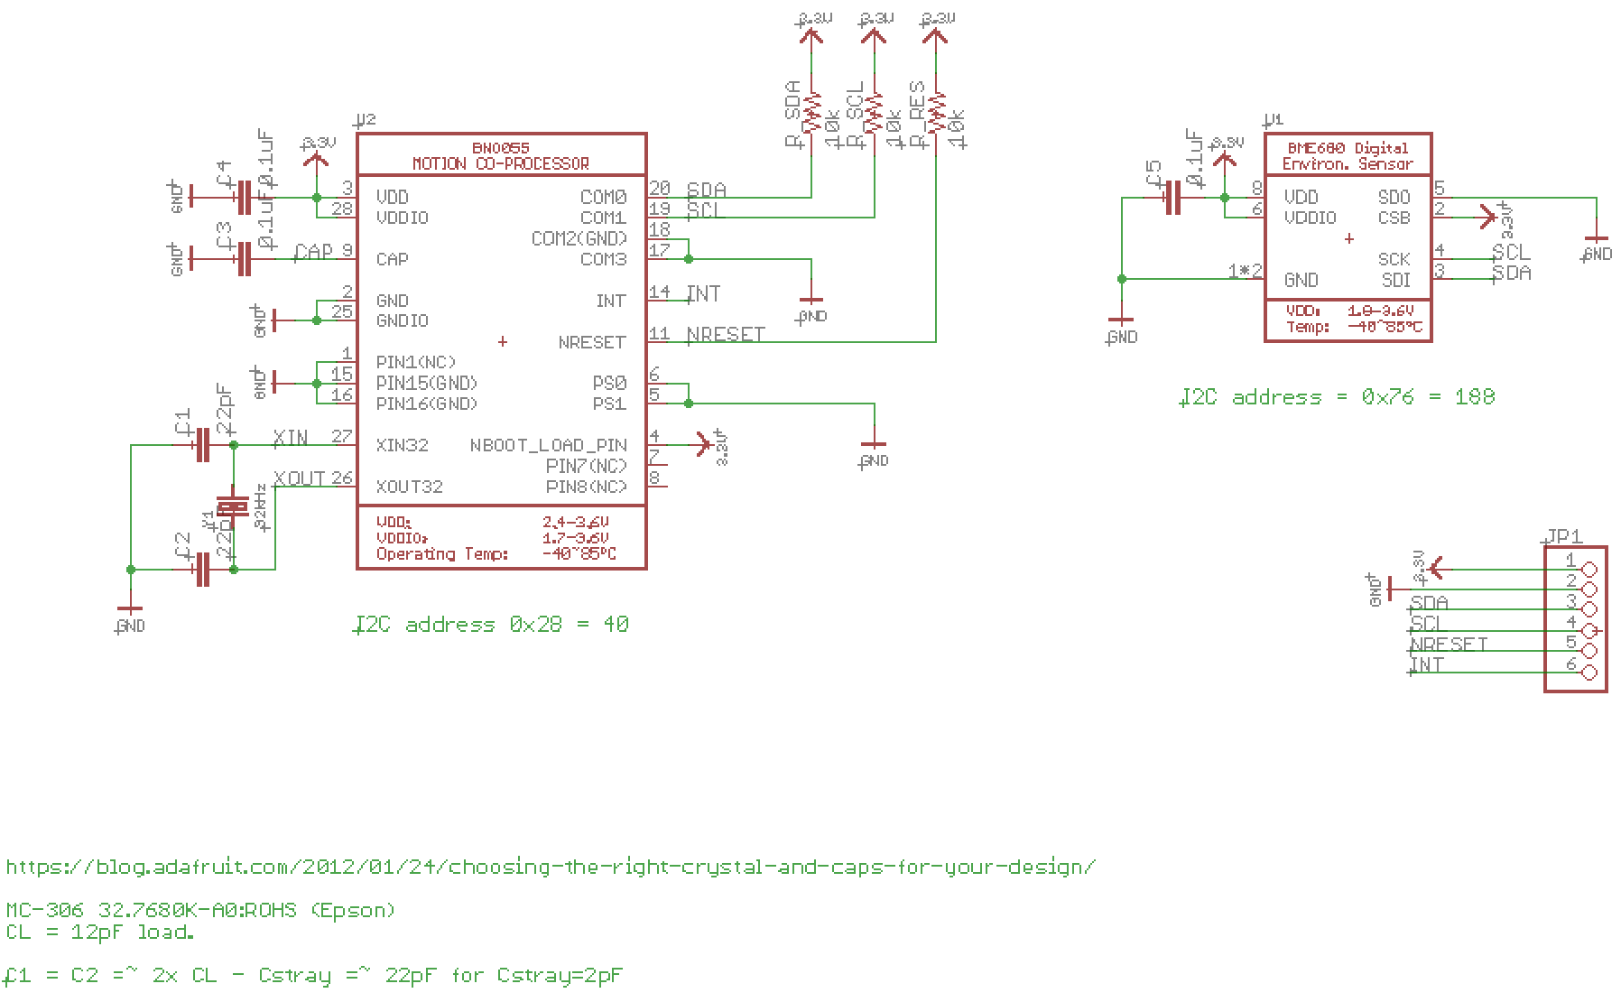Click capacitor C2 symbol below the crystal

coord(202,570)
